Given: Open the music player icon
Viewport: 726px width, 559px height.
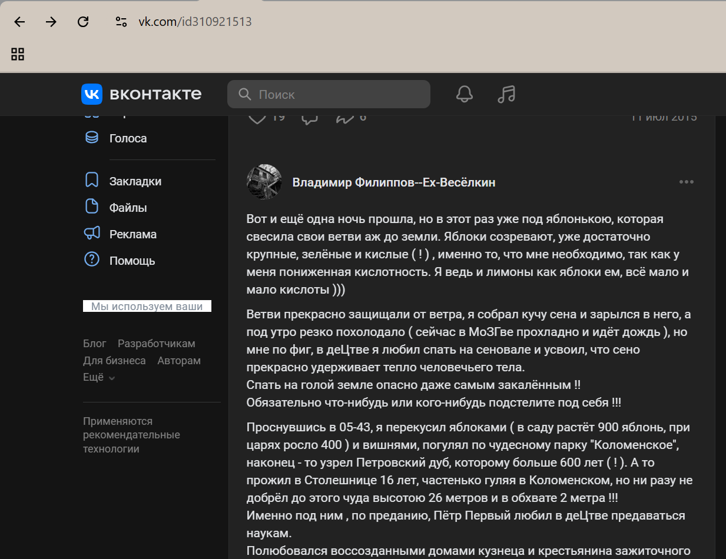Looking at the screenshot, I should coord(506,94).
